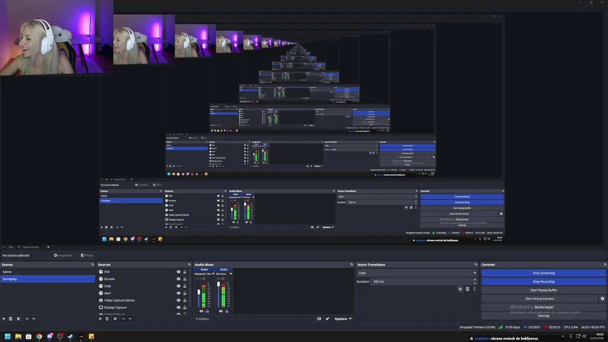
Task: Decrease Duration with stepper down arrow
Action: pyautogui.click(x=474, y=283)
